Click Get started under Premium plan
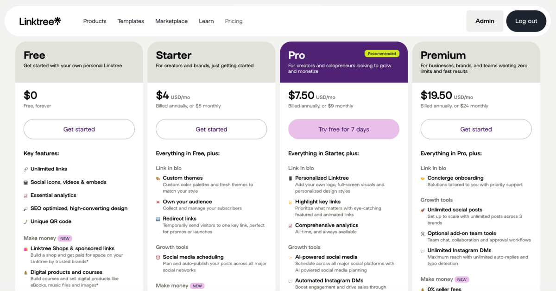 tap(476, 129)
